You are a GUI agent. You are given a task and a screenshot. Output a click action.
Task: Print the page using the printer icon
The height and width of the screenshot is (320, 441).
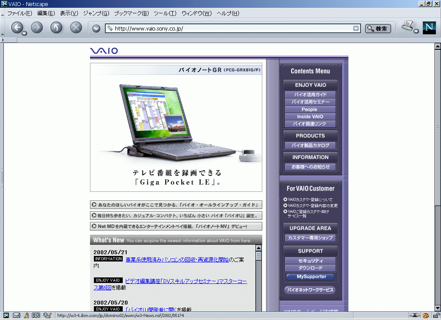[407, 26]
